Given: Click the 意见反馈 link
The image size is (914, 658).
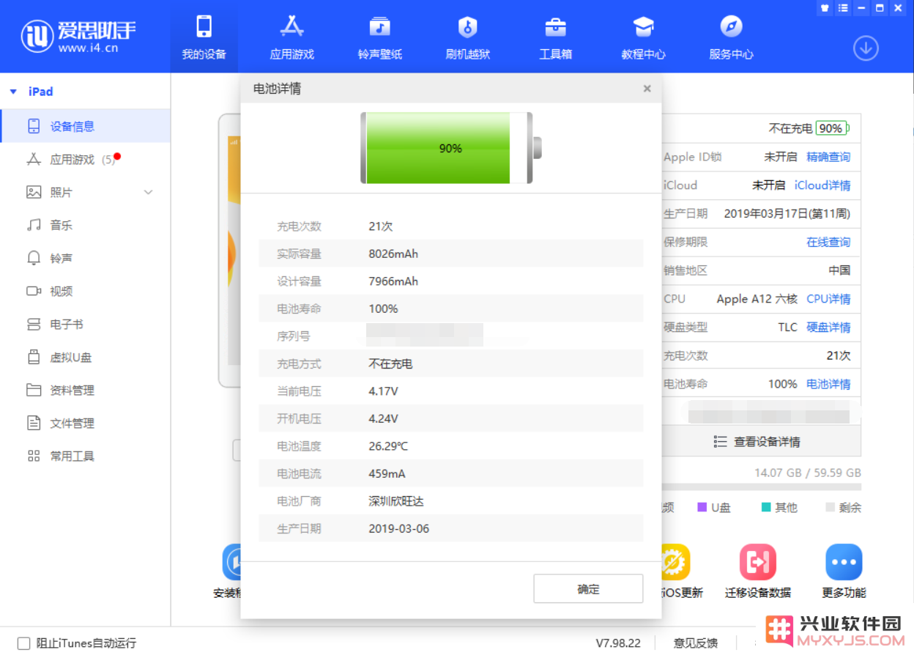Looking at the screenshot, I should coord(696,643).
